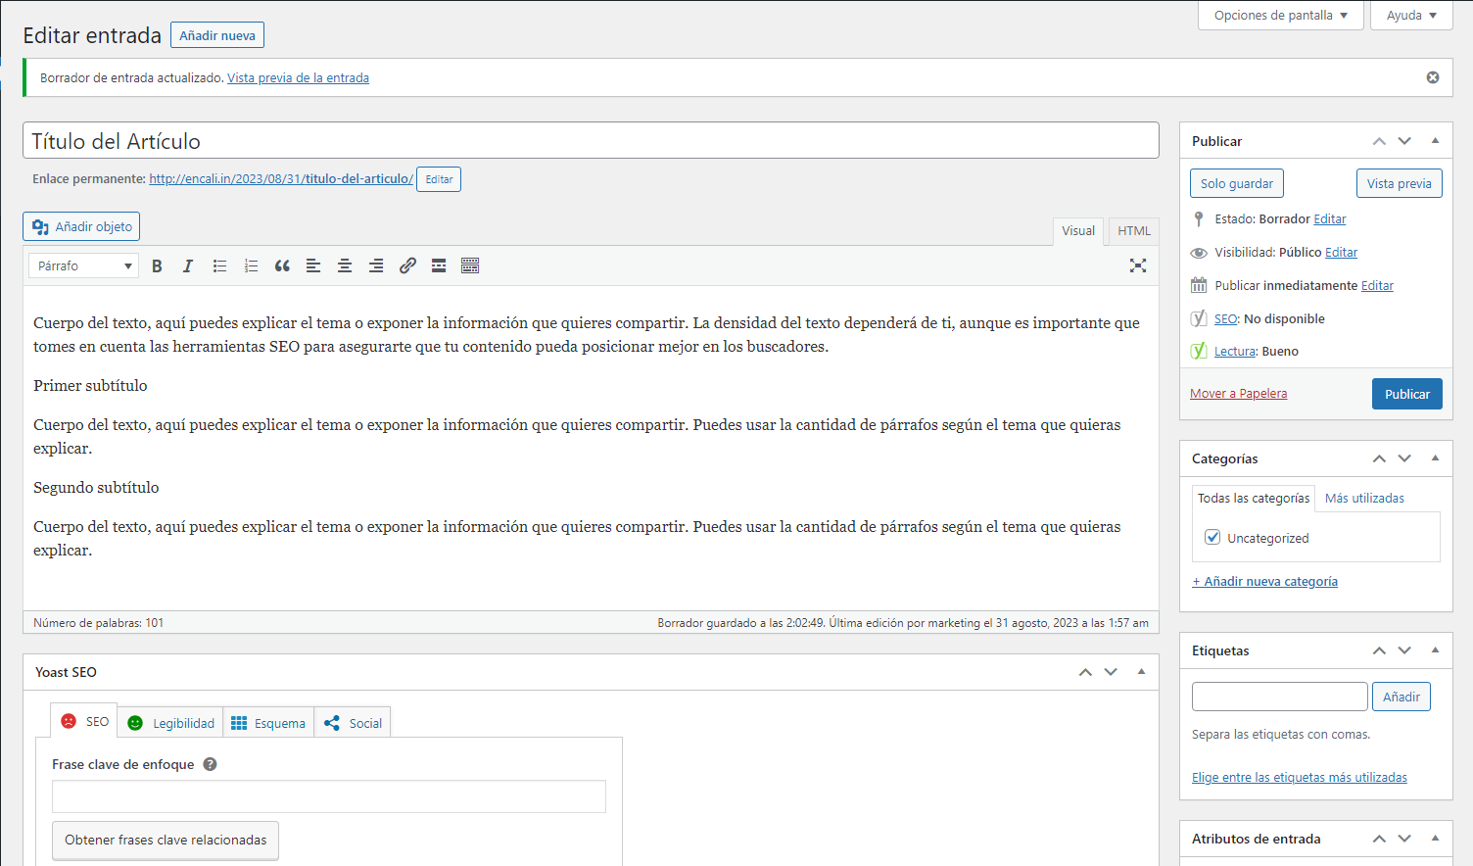
Task: Move Atributos de entrada panel down
Action: pyautogui.click(x=1404, y=839)
